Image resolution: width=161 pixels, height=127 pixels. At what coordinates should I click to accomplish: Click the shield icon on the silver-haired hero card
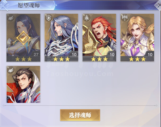pyautogui.click(x=49, y=18)
